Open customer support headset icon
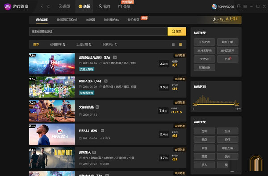 click(239, 7)
